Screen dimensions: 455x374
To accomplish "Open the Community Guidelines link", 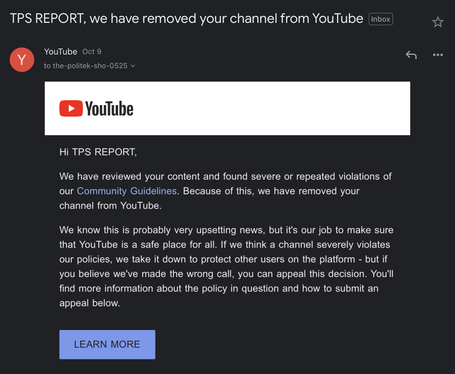I will tap(127, 191).
